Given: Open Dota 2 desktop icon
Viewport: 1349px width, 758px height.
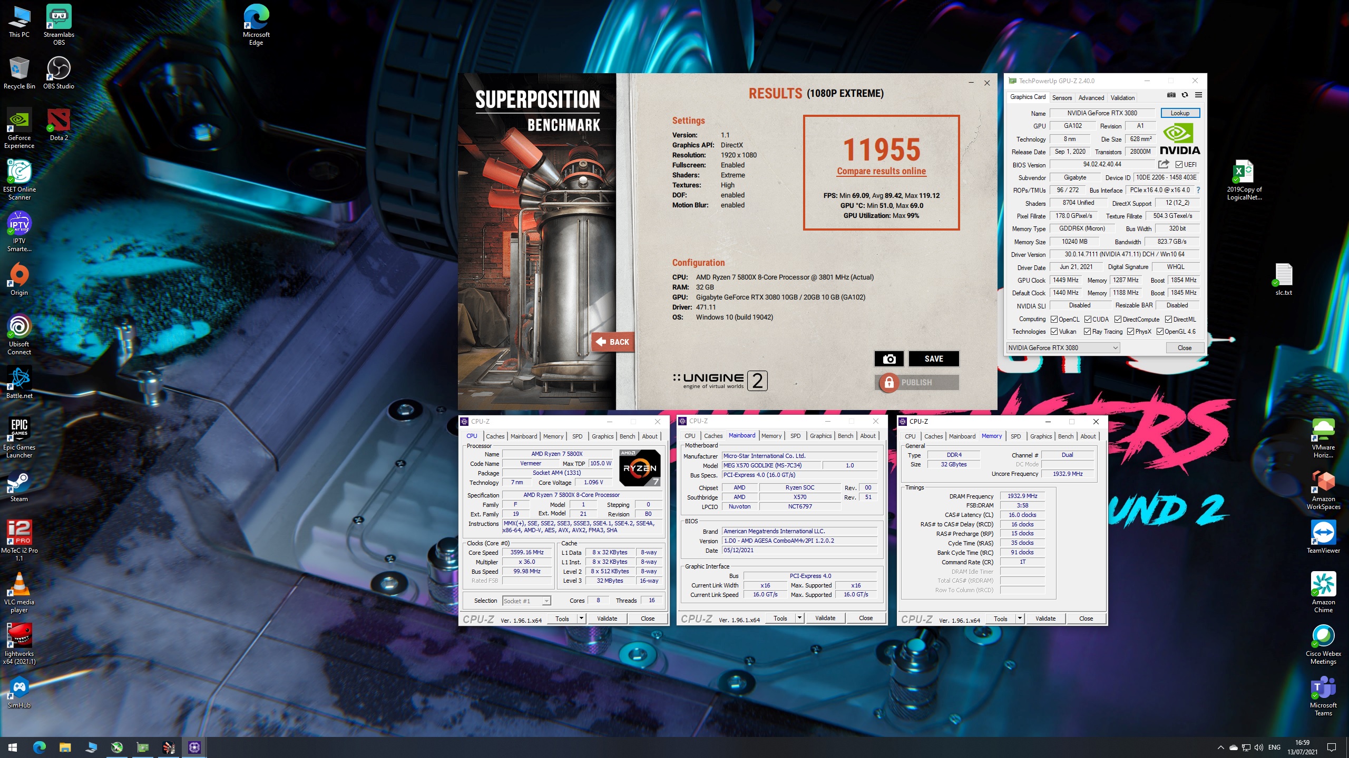Looking at the screenshot, I should point(58,124).
